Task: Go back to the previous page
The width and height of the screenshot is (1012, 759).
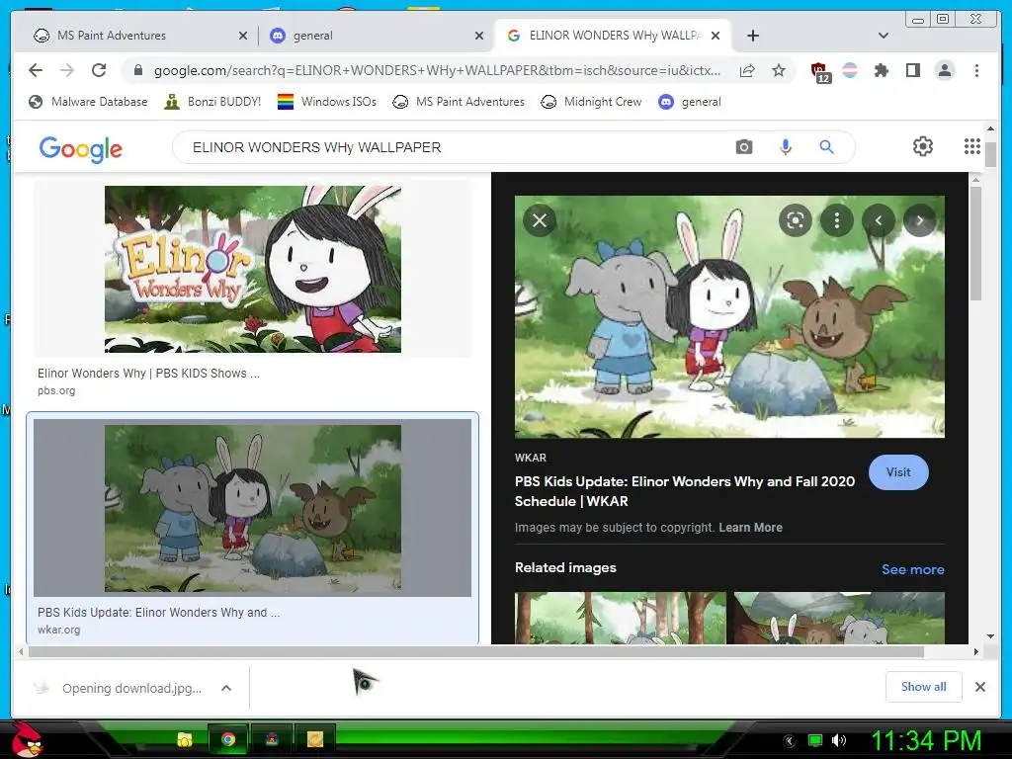Action: coord(36,70)
